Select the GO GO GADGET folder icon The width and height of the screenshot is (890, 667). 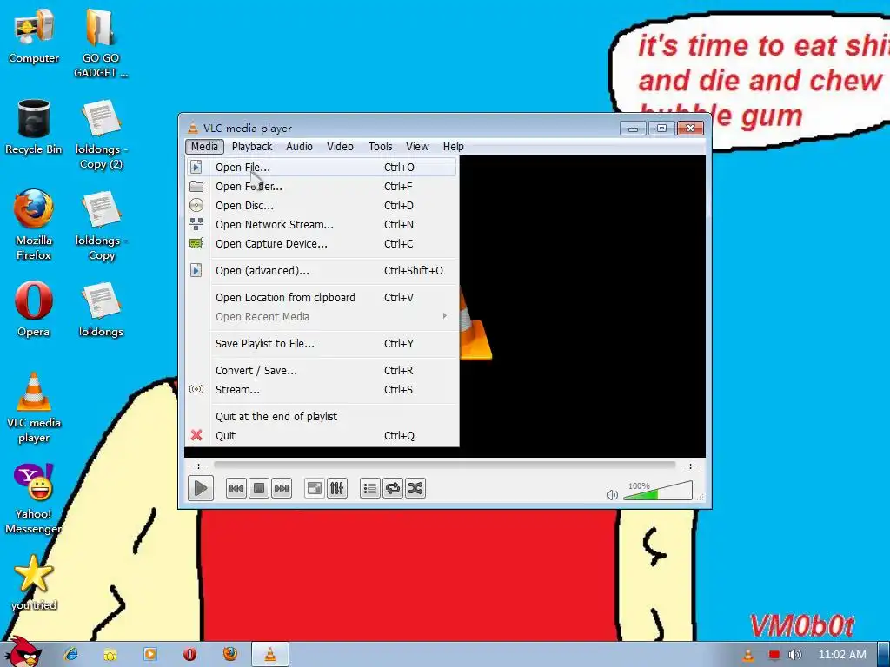pyautogui.click(x=101, y=43)
